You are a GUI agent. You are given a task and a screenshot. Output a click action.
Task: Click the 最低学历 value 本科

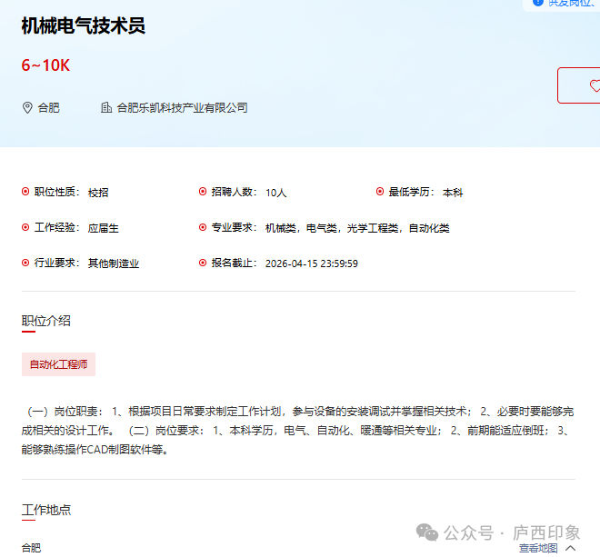[453, 193]
